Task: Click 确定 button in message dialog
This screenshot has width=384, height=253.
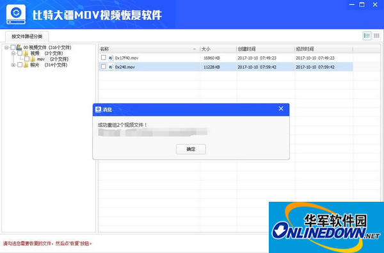Action: (191, 149)
